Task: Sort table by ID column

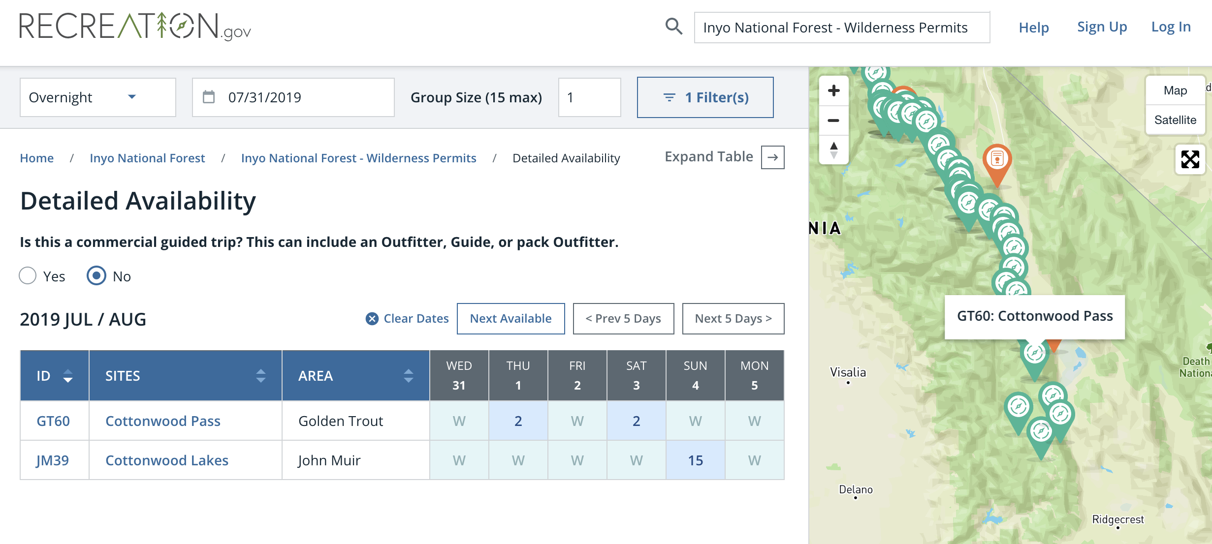Action: tap(68, 376)
